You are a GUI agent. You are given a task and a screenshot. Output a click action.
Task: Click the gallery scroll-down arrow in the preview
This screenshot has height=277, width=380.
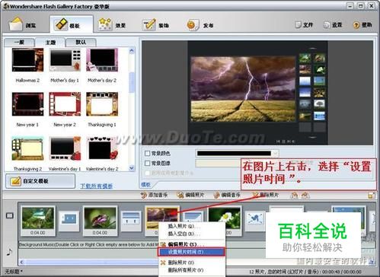312,137
